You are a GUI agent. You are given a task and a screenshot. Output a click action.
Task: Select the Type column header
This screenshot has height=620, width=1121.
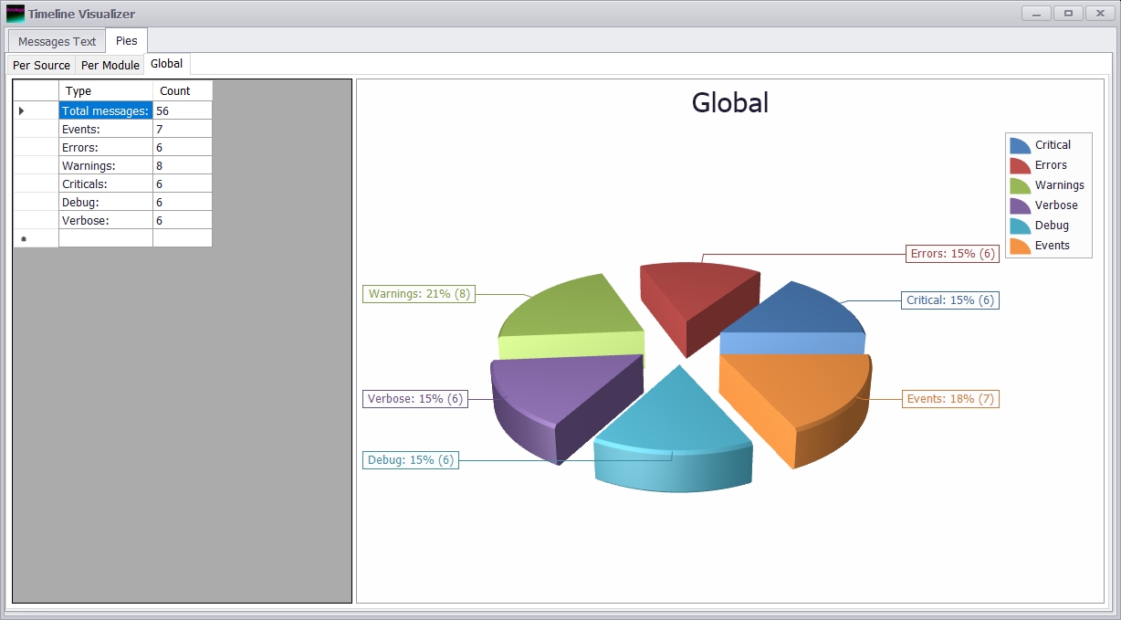click(79, 90)
